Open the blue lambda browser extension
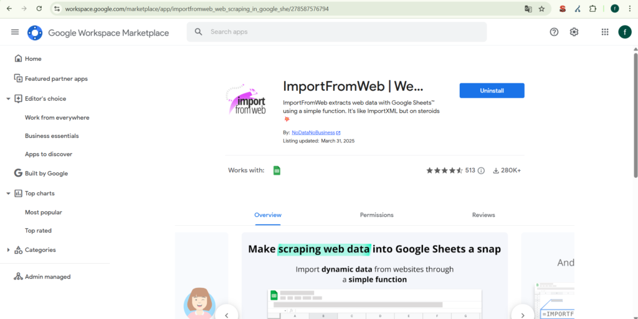Viewport: 638px width, 319px height. coord(578,9)
